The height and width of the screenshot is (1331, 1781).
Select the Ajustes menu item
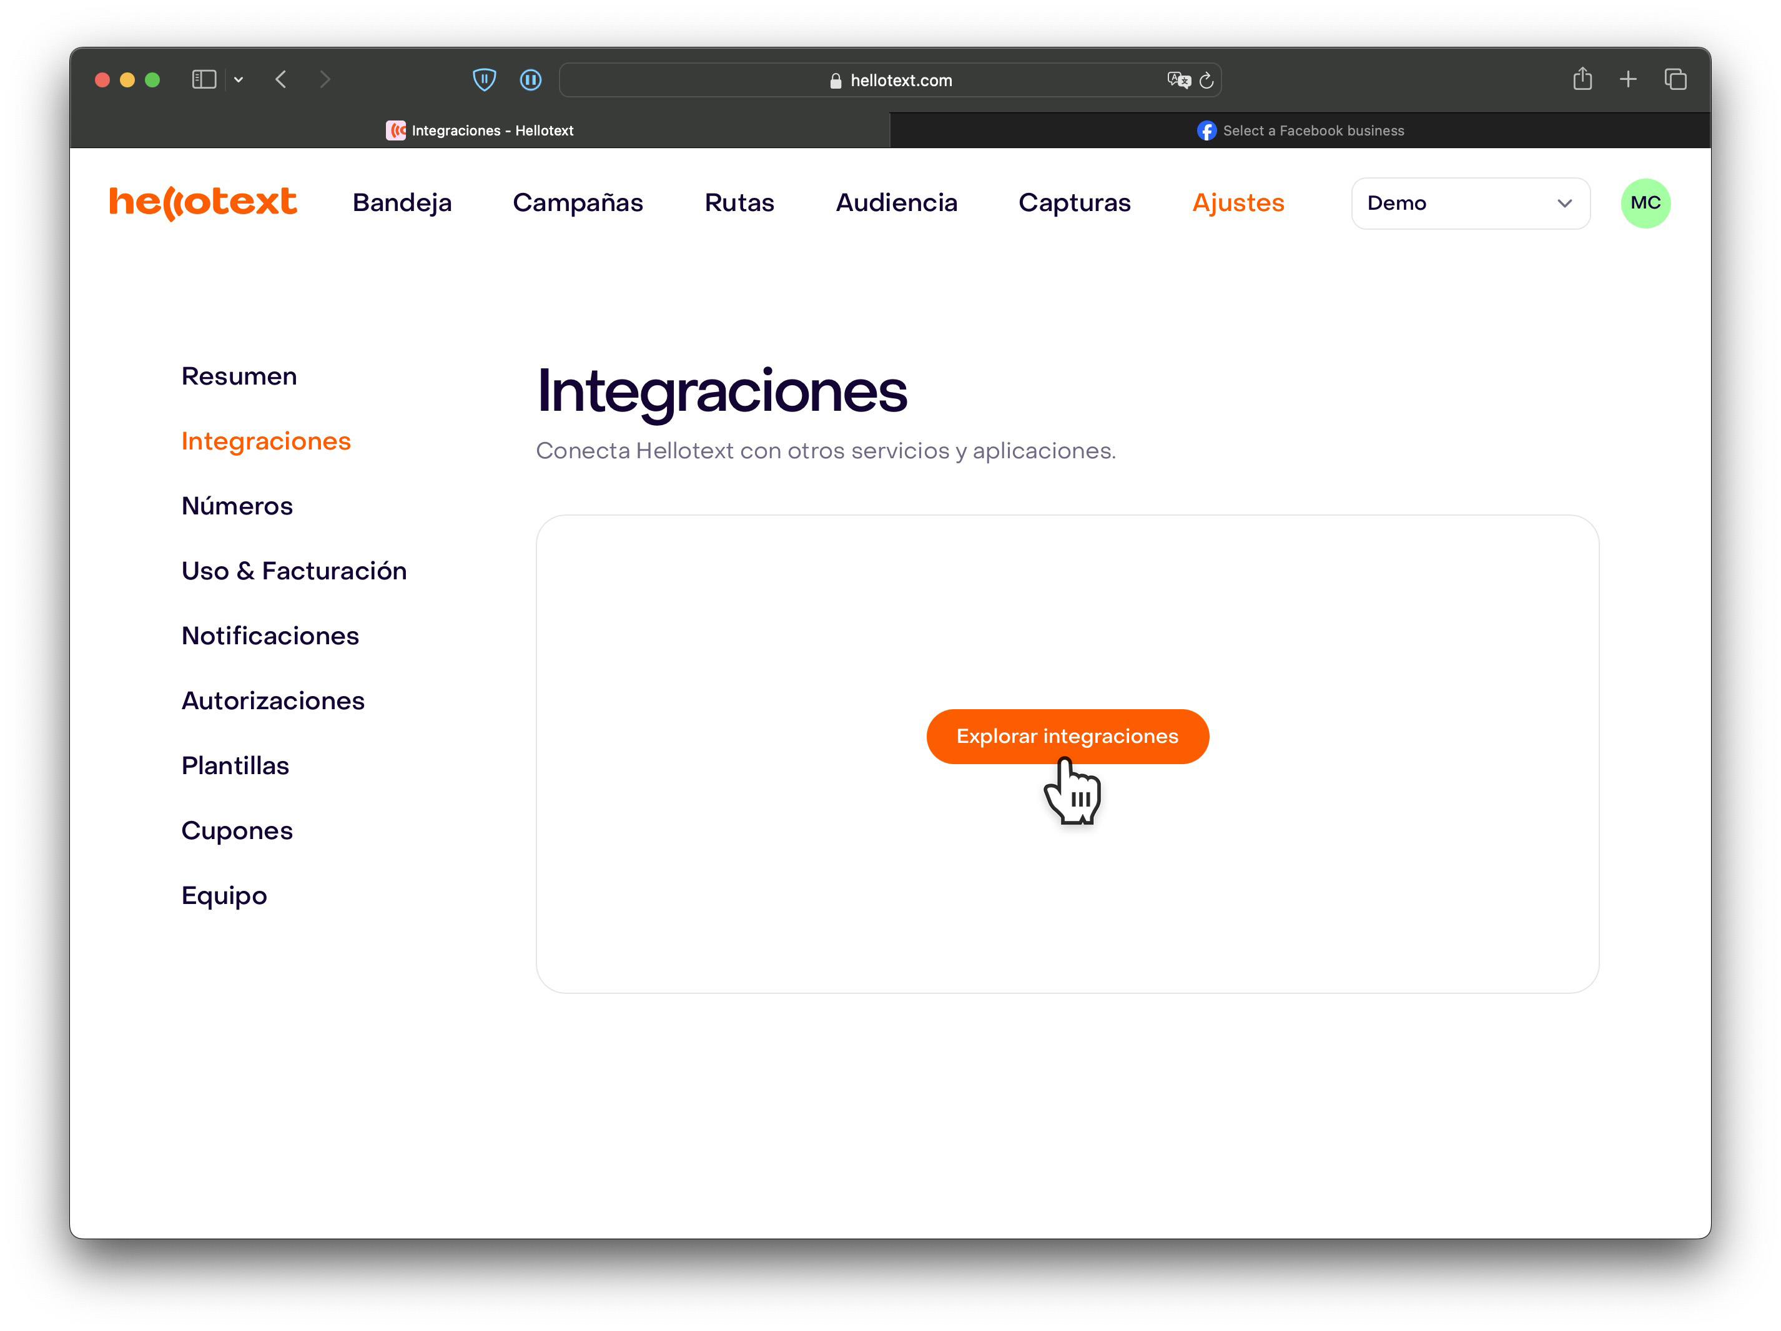[1238, 203]
